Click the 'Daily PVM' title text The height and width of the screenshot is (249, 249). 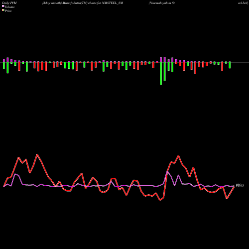point(9,3)
